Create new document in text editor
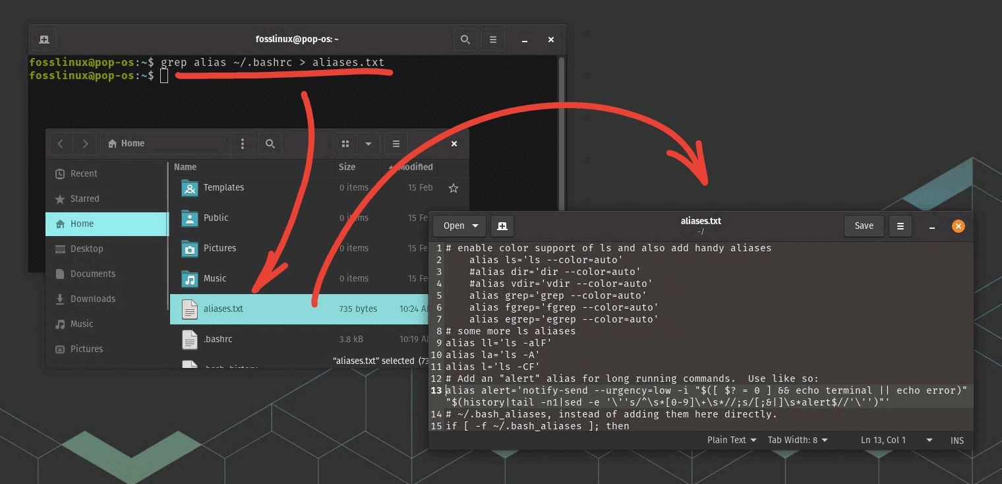1002x484 pixels. [x=502, y=226]
